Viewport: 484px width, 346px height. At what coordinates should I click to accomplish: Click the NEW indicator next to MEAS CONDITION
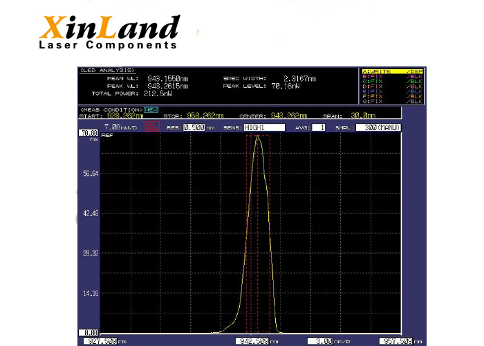[151, 109]
